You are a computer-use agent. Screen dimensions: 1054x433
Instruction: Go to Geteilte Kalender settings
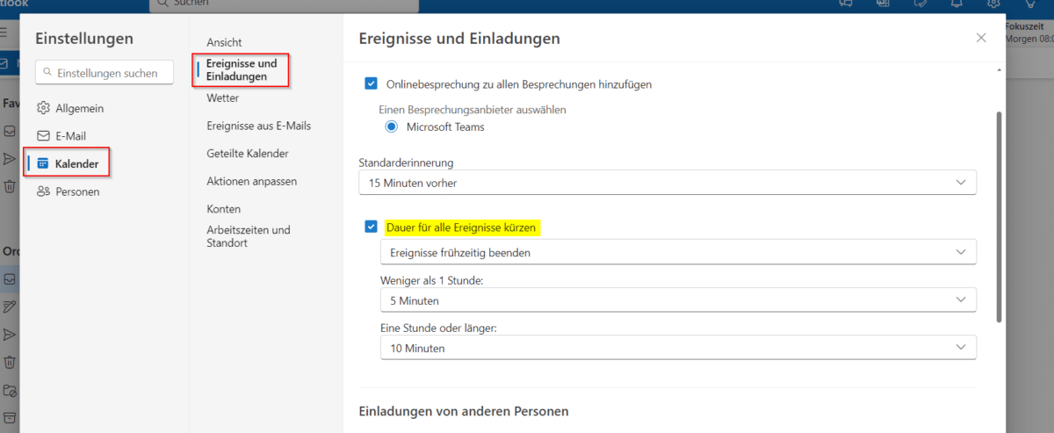[247, 154]
